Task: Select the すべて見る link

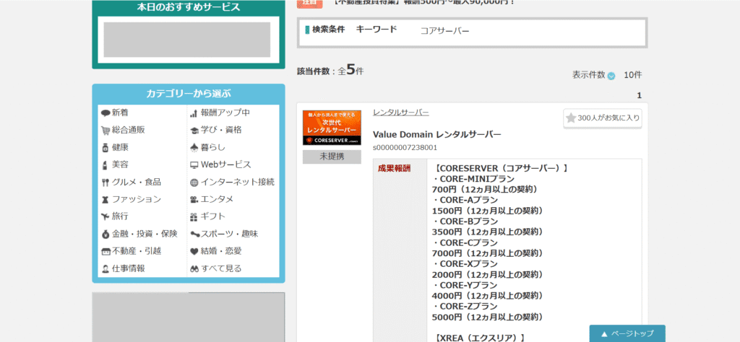Action: pos(221,268)
